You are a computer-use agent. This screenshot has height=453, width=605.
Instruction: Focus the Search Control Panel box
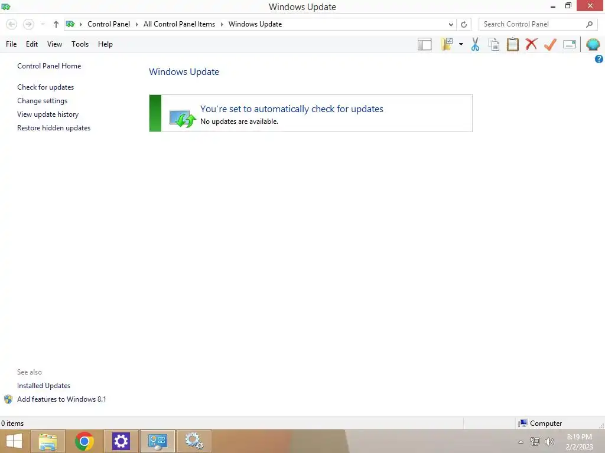[x=538, y=24]
